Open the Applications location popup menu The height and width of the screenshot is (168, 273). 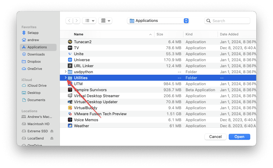click(x=158, y=21)
